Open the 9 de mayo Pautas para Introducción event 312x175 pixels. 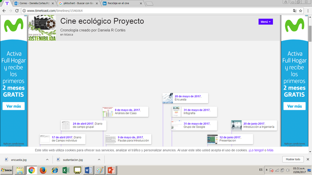pos(128,139)
